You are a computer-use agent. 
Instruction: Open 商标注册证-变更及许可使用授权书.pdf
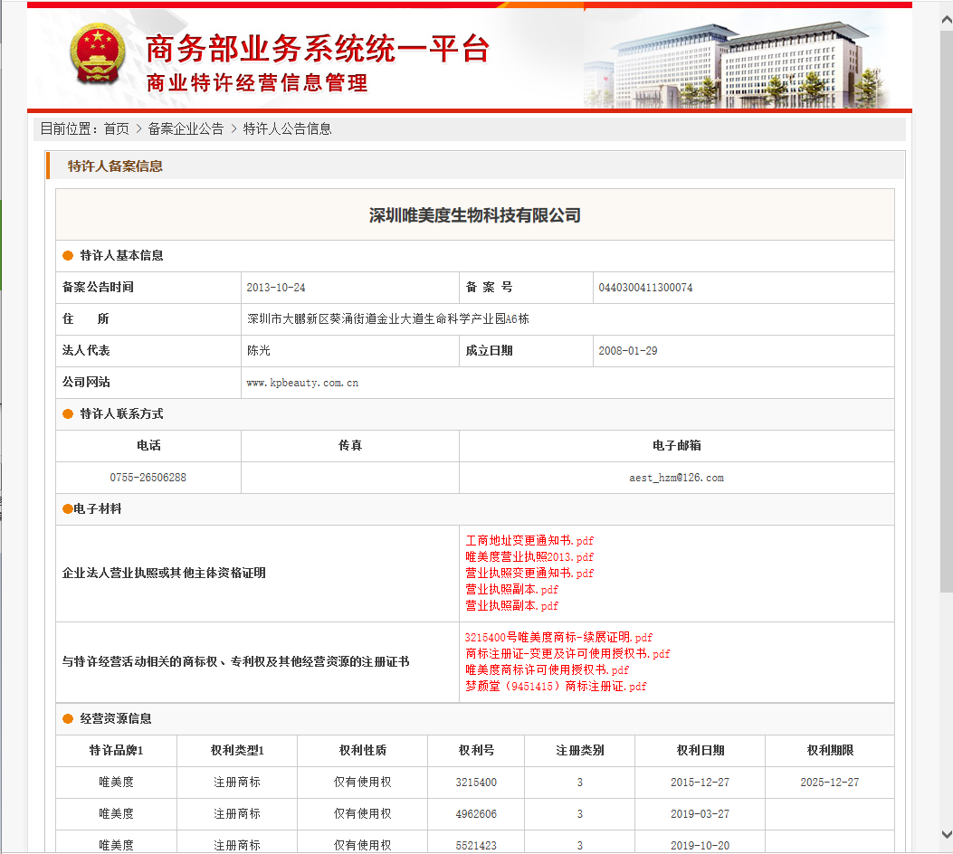point(567,654)
